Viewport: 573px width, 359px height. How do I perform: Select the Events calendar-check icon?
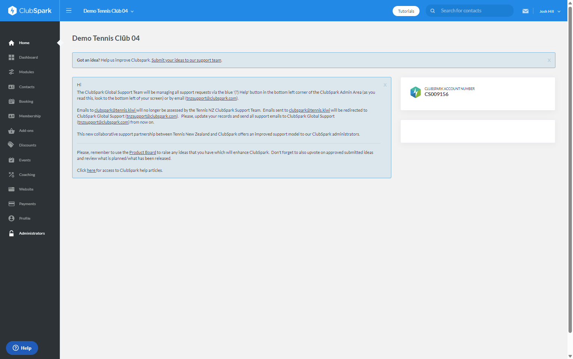(12, 160)
